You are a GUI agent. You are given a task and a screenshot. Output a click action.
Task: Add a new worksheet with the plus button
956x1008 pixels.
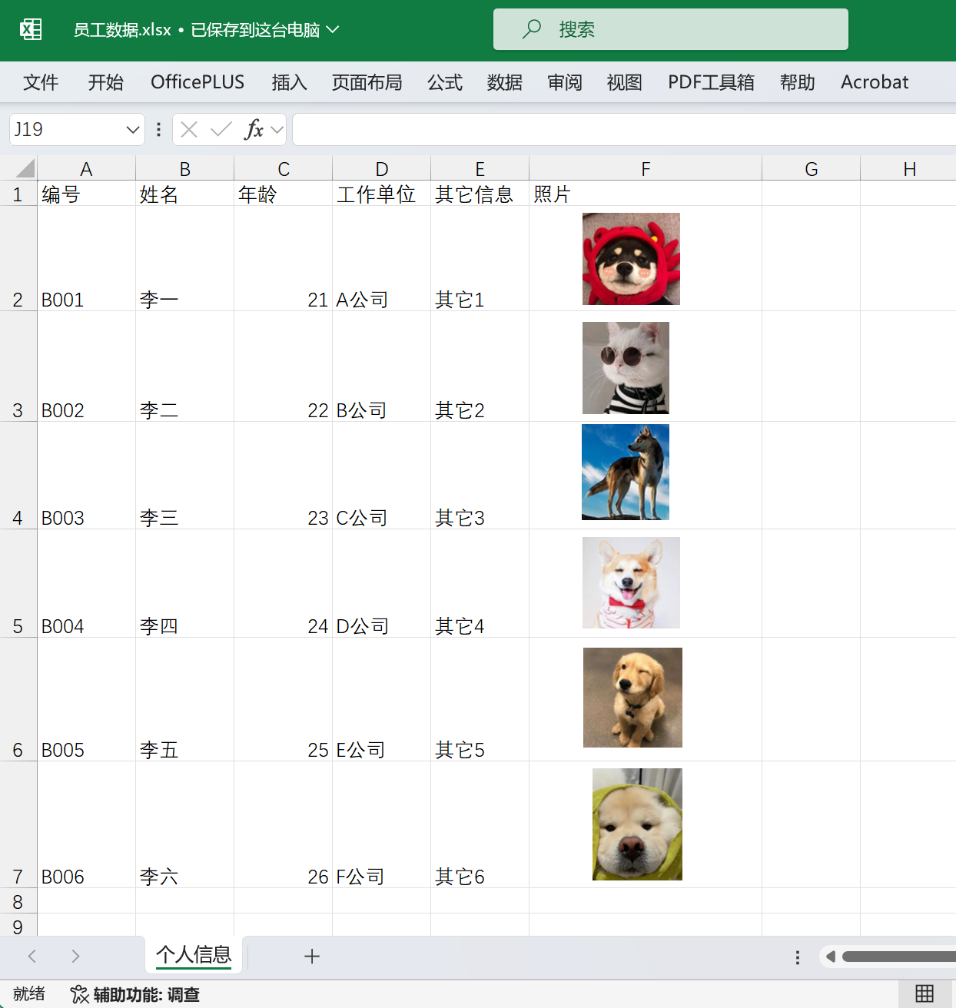click(x=312, y=957)
